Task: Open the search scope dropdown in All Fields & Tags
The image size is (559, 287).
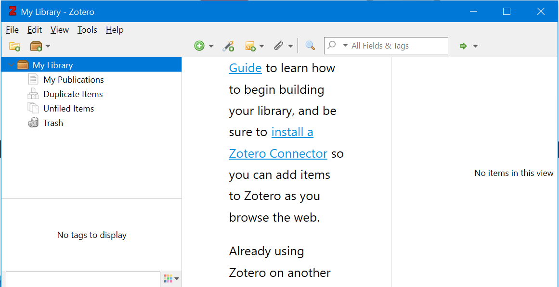Action: 346,45
